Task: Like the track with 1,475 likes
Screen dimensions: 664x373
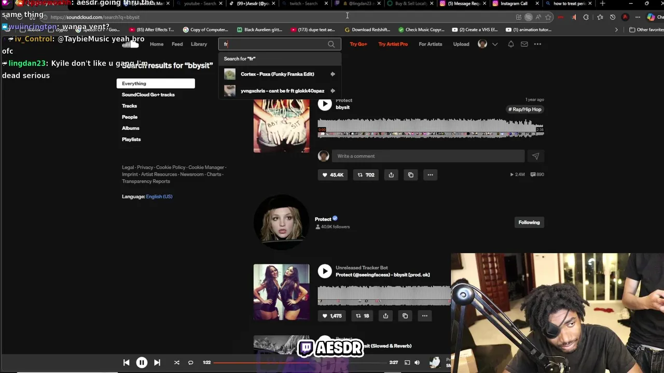Action: pos(332,315)
